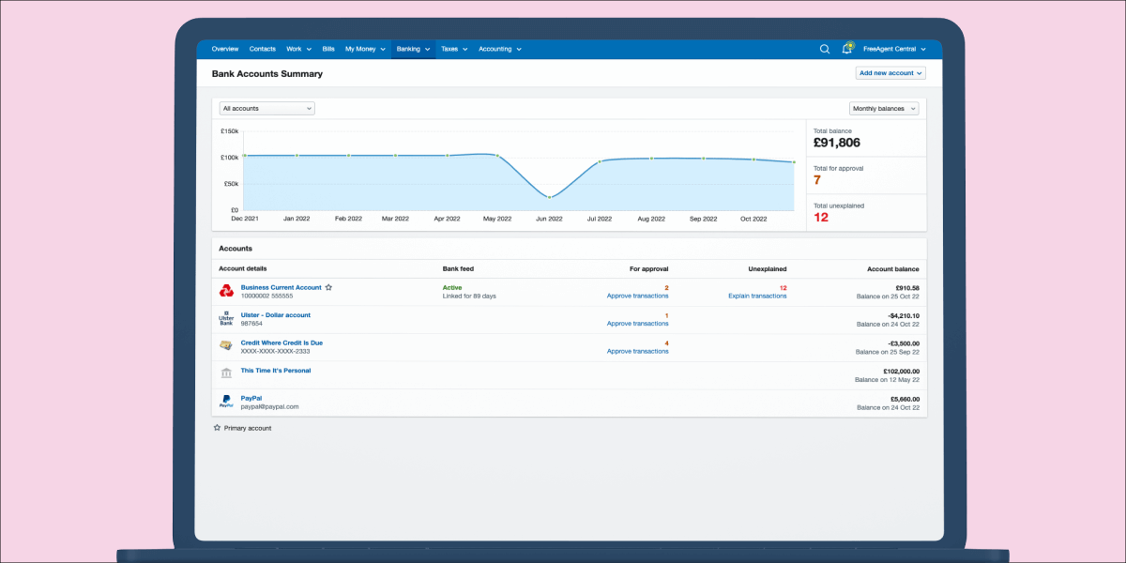Expand the Taxes menu
This screenshot has width=1126, height=563.
click(454, 49)
